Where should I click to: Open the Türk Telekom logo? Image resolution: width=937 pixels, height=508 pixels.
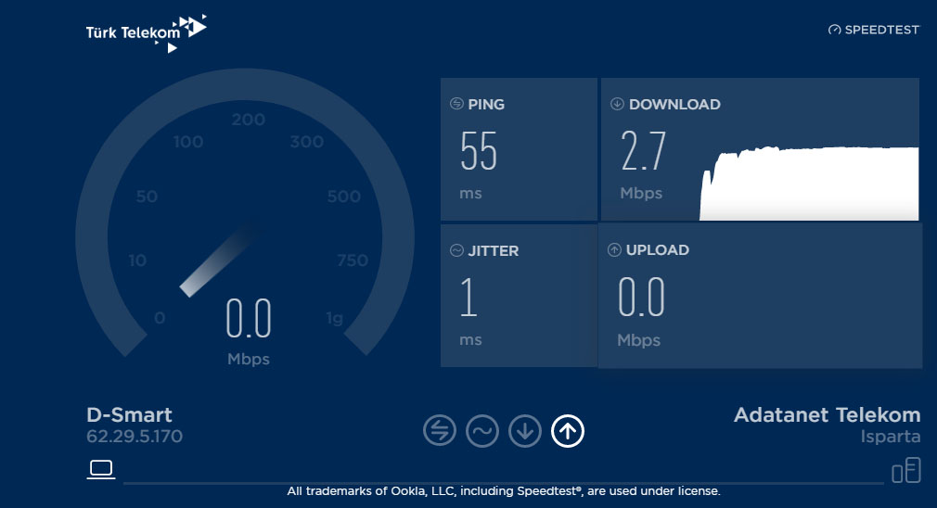tap(147, 32)
